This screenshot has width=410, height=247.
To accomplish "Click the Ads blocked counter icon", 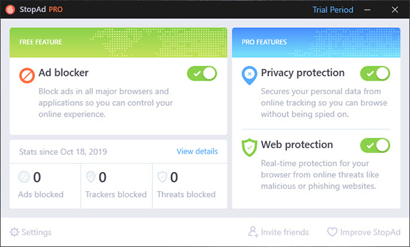I will [24, 177].
